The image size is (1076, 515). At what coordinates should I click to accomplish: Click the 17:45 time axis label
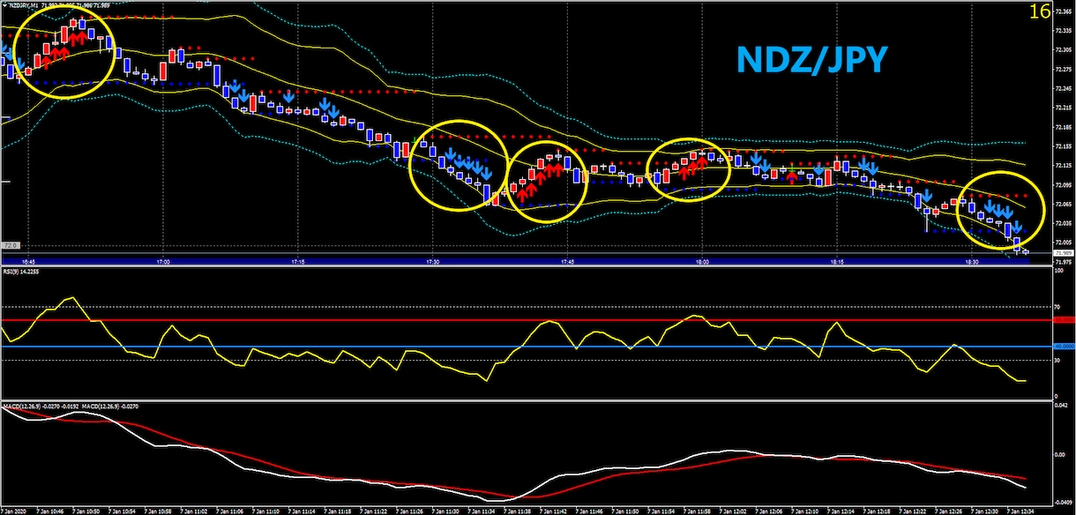tap(568, 262)
